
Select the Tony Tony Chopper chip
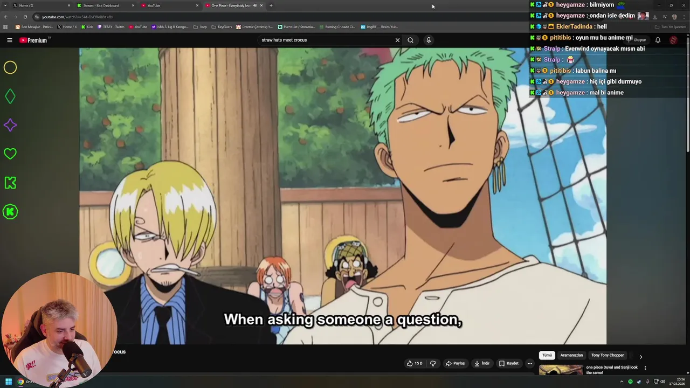(x=608, y=355)
